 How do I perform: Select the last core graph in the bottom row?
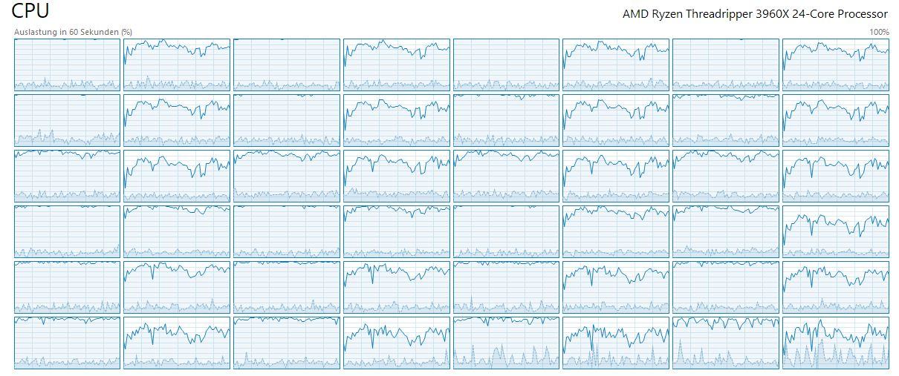click(x=836, y=343)
